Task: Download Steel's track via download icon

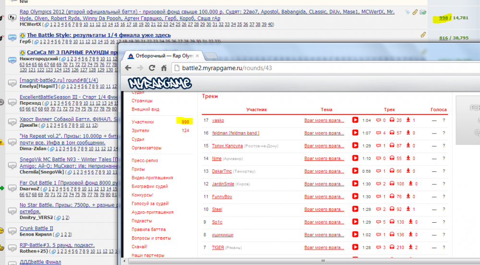Action: [408, 209]
